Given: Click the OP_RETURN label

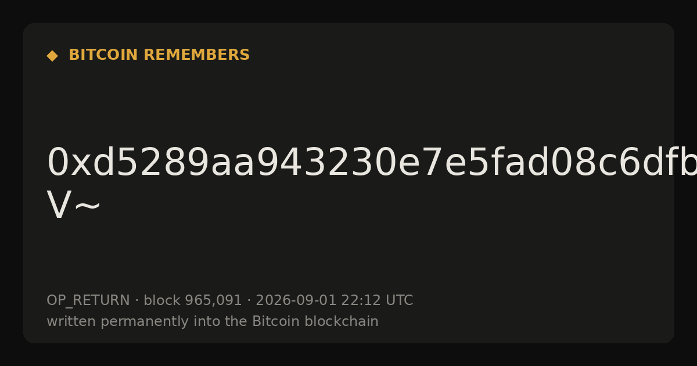Looking at the screenshot, I should (88, 301).
